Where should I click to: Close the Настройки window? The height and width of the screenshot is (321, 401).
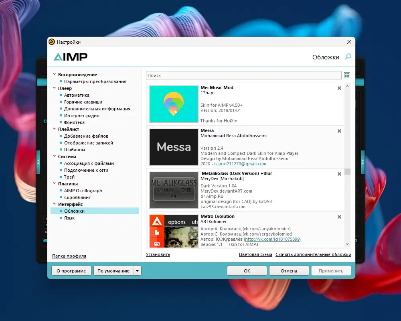pyautogui.click(x=349, y=42)
